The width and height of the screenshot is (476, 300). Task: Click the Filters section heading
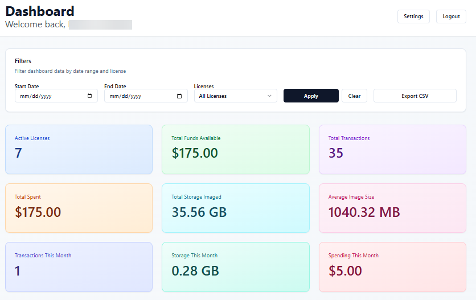23,61
